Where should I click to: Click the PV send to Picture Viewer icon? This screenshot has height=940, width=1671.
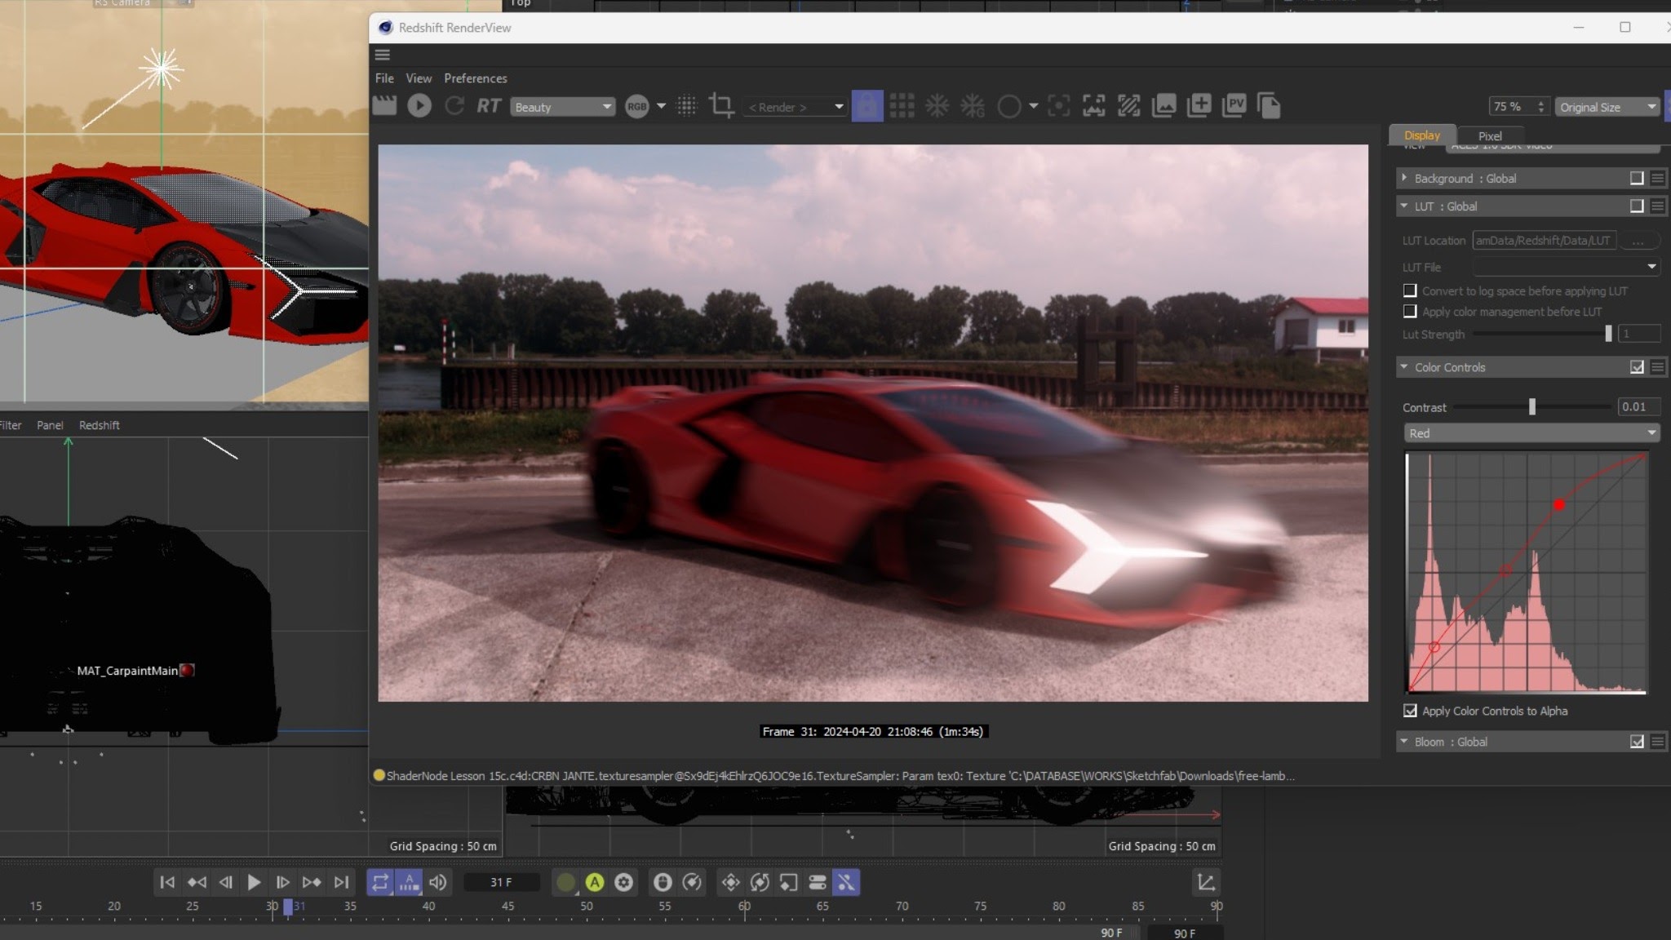pos(1234,106)
